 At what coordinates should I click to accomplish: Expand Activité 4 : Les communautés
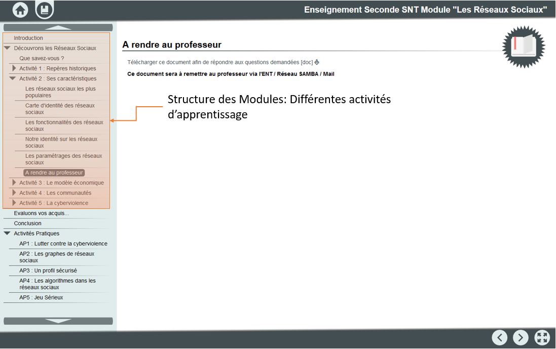click(14, 193)
